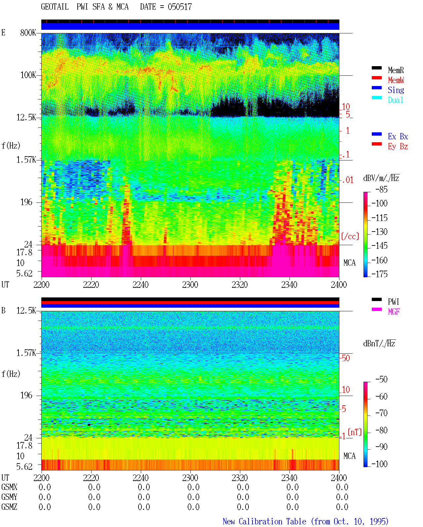Click the 'dBnT/√Hz' unit label

pos(379,343)
